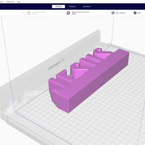Viewport: 145px width, 145px height.
Task: Expand the printer selection dropdown chevron
Action: [23, 13]
